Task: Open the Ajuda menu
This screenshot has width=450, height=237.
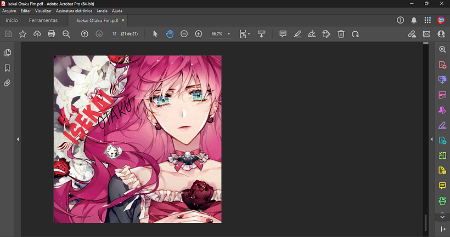Action: [117, 11]
